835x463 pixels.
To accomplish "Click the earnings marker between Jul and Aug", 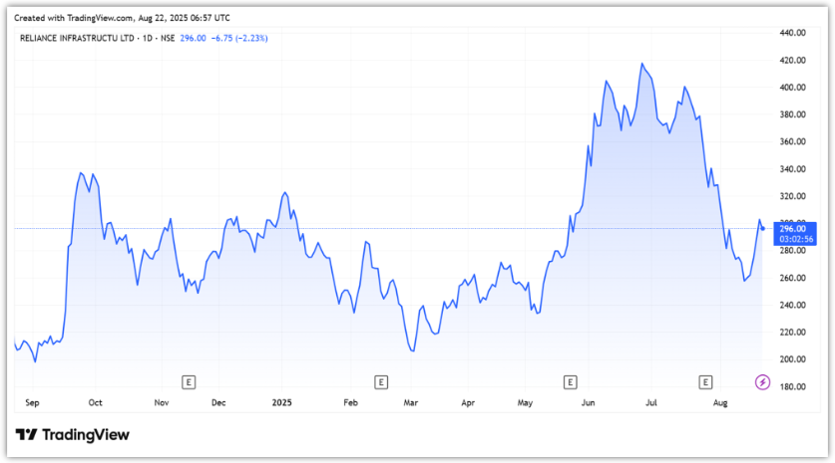I will coord(705,381).
